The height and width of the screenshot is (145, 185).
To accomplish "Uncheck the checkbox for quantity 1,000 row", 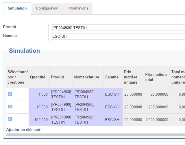I will 10,94.
